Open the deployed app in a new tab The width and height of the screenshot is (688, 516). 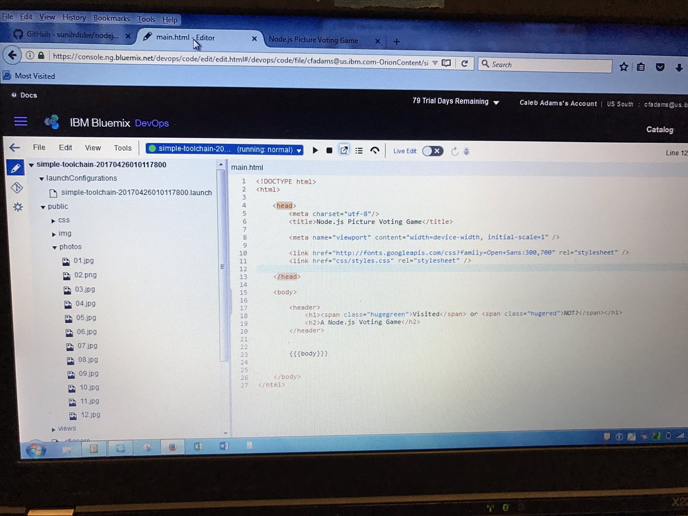(x=344, y=150)
